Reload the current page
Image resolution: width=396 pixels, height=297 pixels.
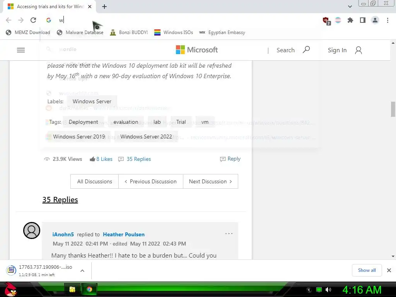[x=33, y=20]
